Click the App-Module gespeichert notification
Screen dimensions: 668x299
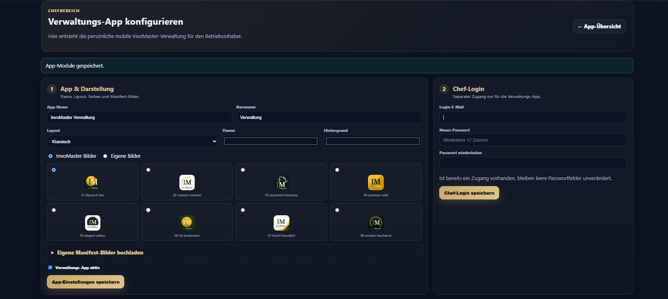337,66
